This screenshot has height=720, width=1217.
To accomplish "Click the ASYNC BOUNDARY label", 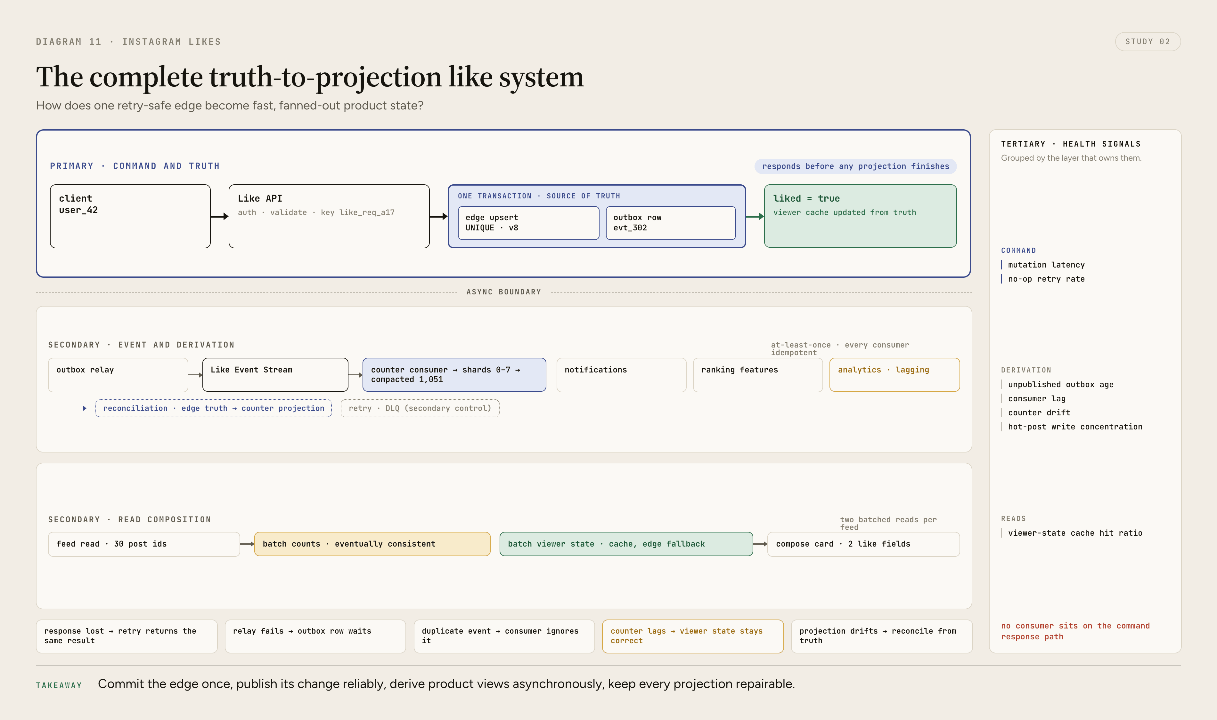I will tap(504, 292).
